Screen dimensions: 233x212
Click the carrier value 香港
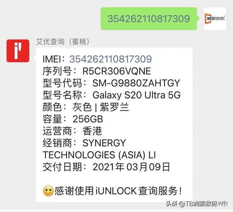click(92, 131)
